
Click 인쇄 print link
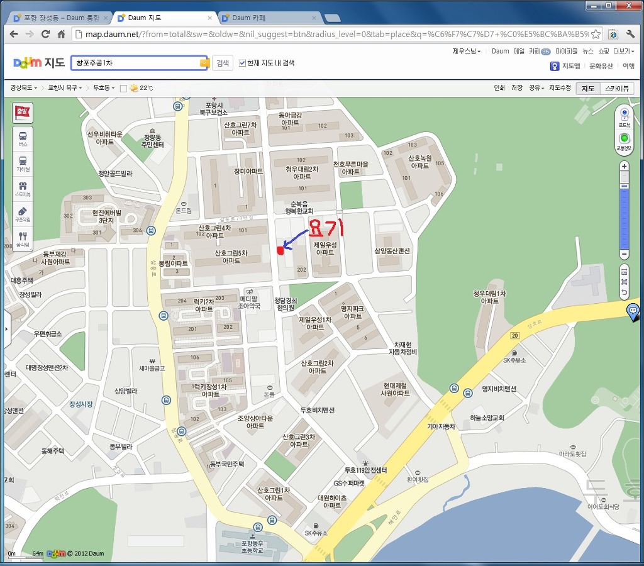pos(499,88)
